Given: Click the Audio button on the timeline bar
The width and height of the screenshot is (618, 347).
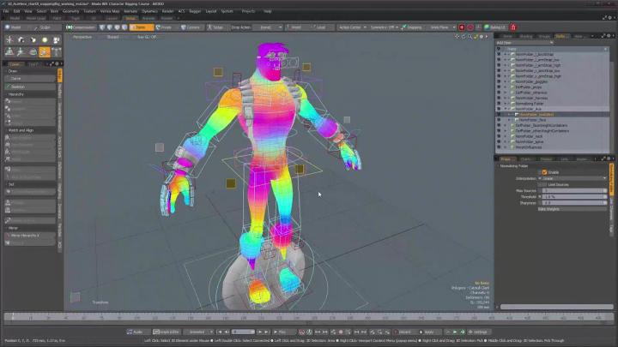Looking at the screenshot, I should (x=136, y=332).
